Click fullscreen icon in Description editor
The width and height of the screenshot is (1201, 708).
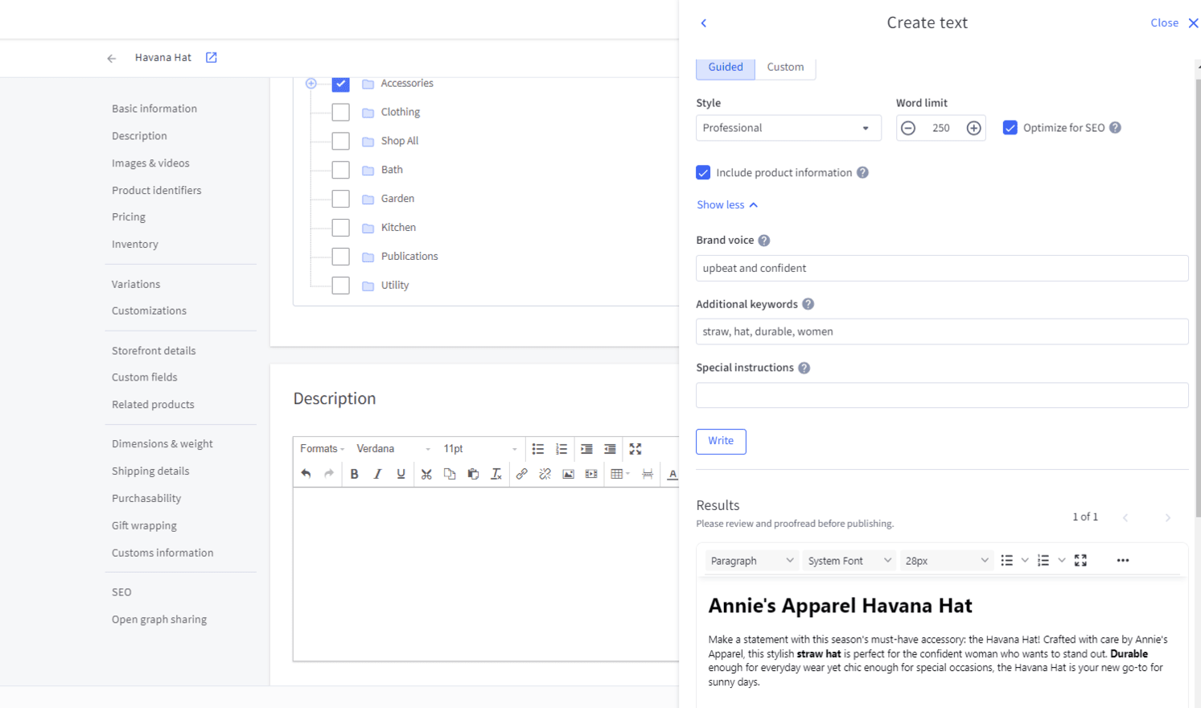coord(635,449)
